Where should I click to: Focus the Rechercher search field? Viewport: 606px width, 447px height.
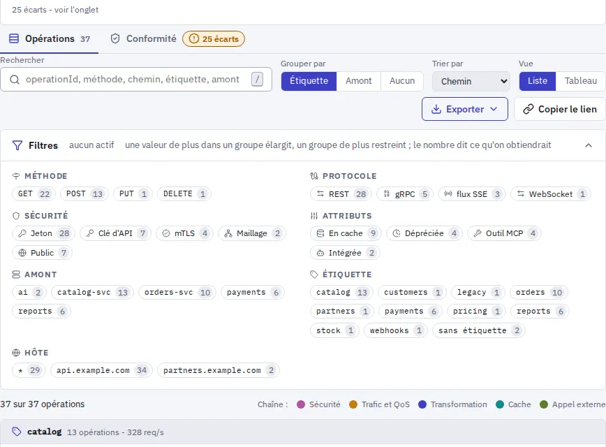click(x=136, y=80)
